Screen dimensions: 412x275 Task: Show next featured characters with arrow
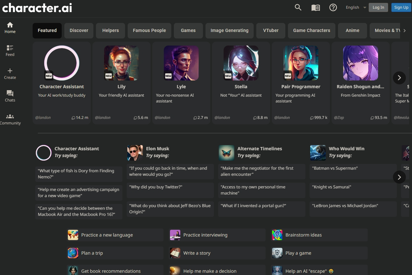[x=399, y=78]
